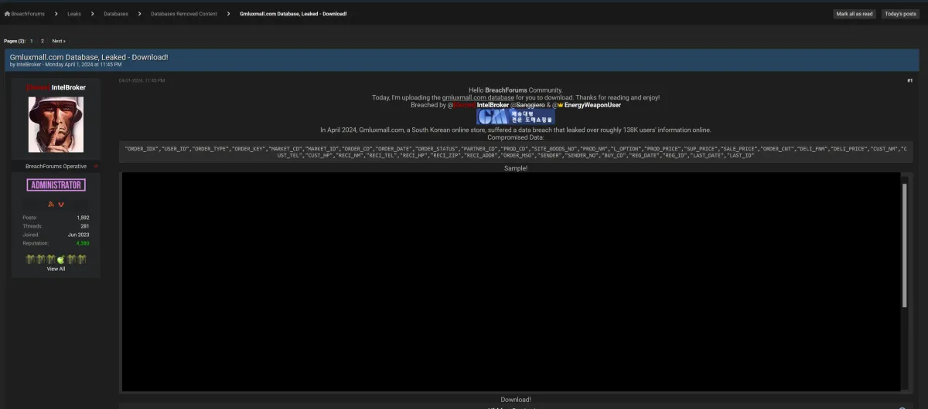This screenshot has height=409, width=928.
Task: Click the orange feed icon under Administrator badge
Action: (x=51, y=204)
